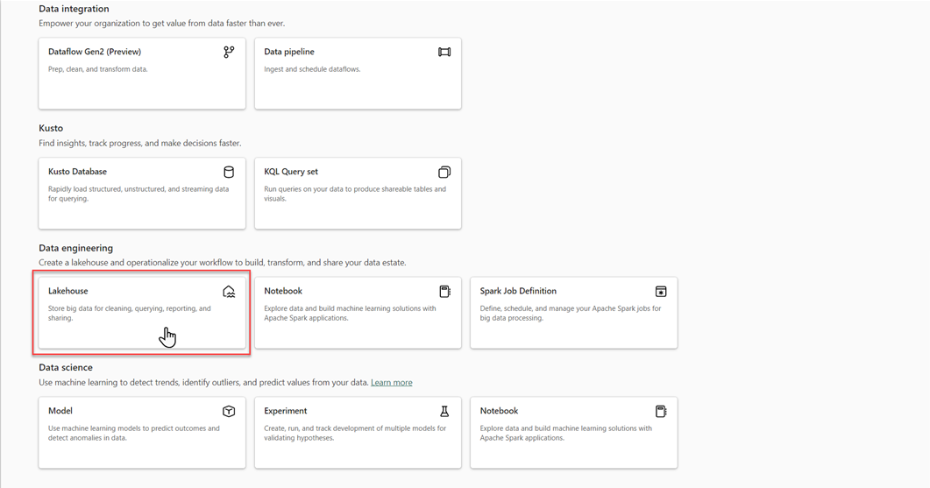This screenshot has height=488, width=930.
Task: Click "Empower your organization" subtitle text
Action: [x=162, y=24]
